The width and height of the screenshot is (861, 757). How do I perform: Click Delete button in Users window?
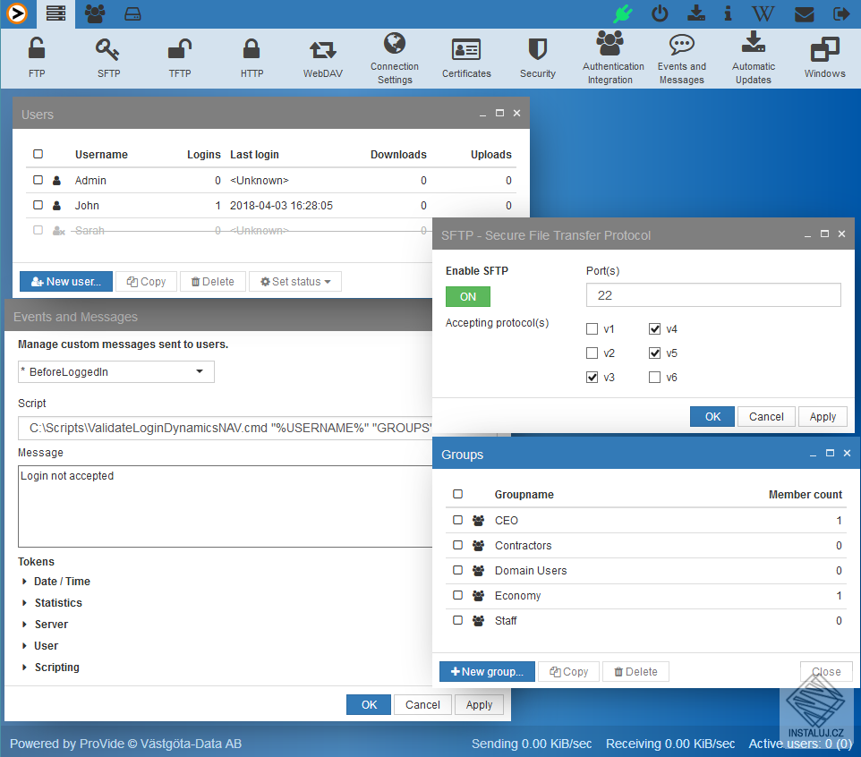click(212, 281)
